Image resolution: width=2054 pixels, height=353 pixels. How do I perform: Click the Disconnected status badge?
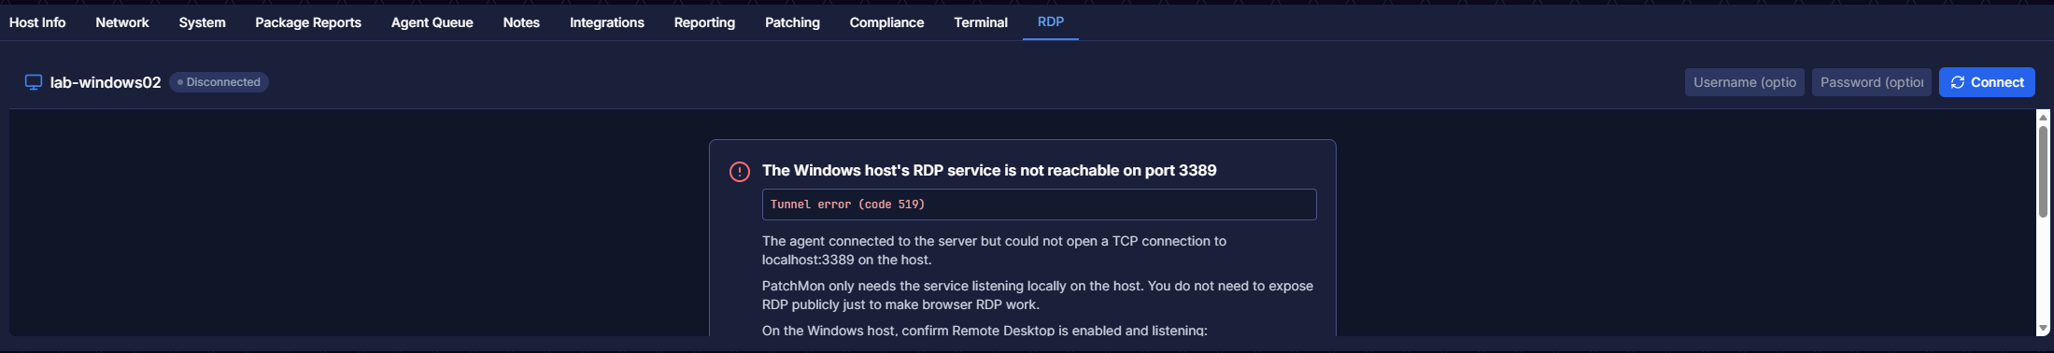pos(219,82)
